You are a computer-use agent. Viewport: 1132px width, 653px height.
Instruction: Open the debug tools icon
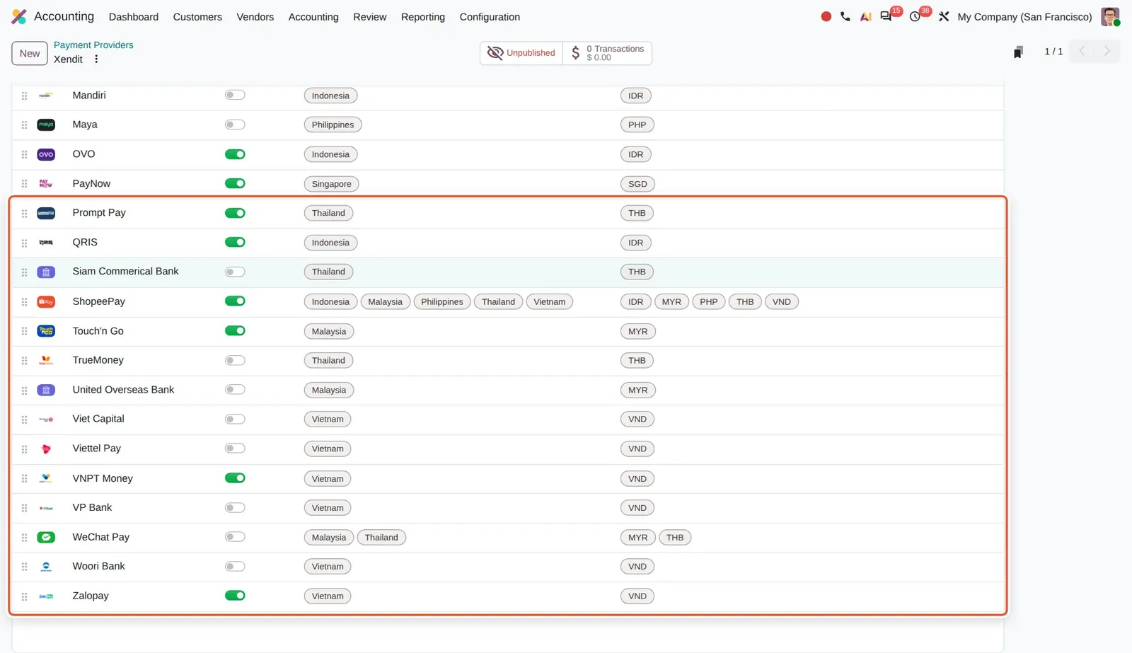944,16
